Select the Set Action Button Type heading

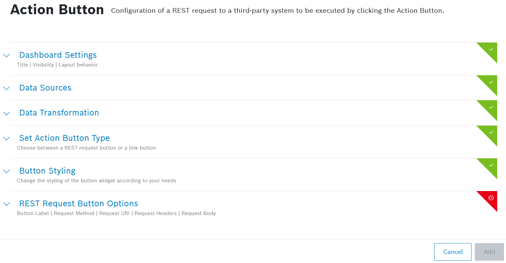(65, 138)
